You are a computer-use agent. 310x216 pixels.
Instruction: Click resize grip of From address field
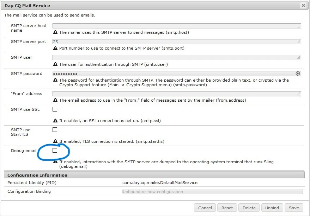pos(298,94)
